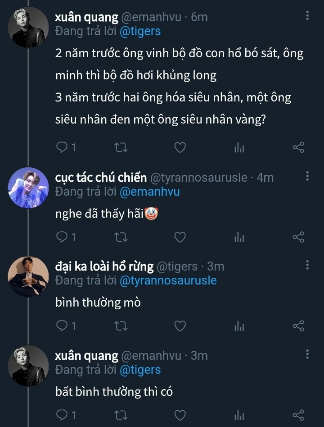Open more options on xuân quang's first tweet
This screenshot has height=427, width=324.
(x=307, y=17)
